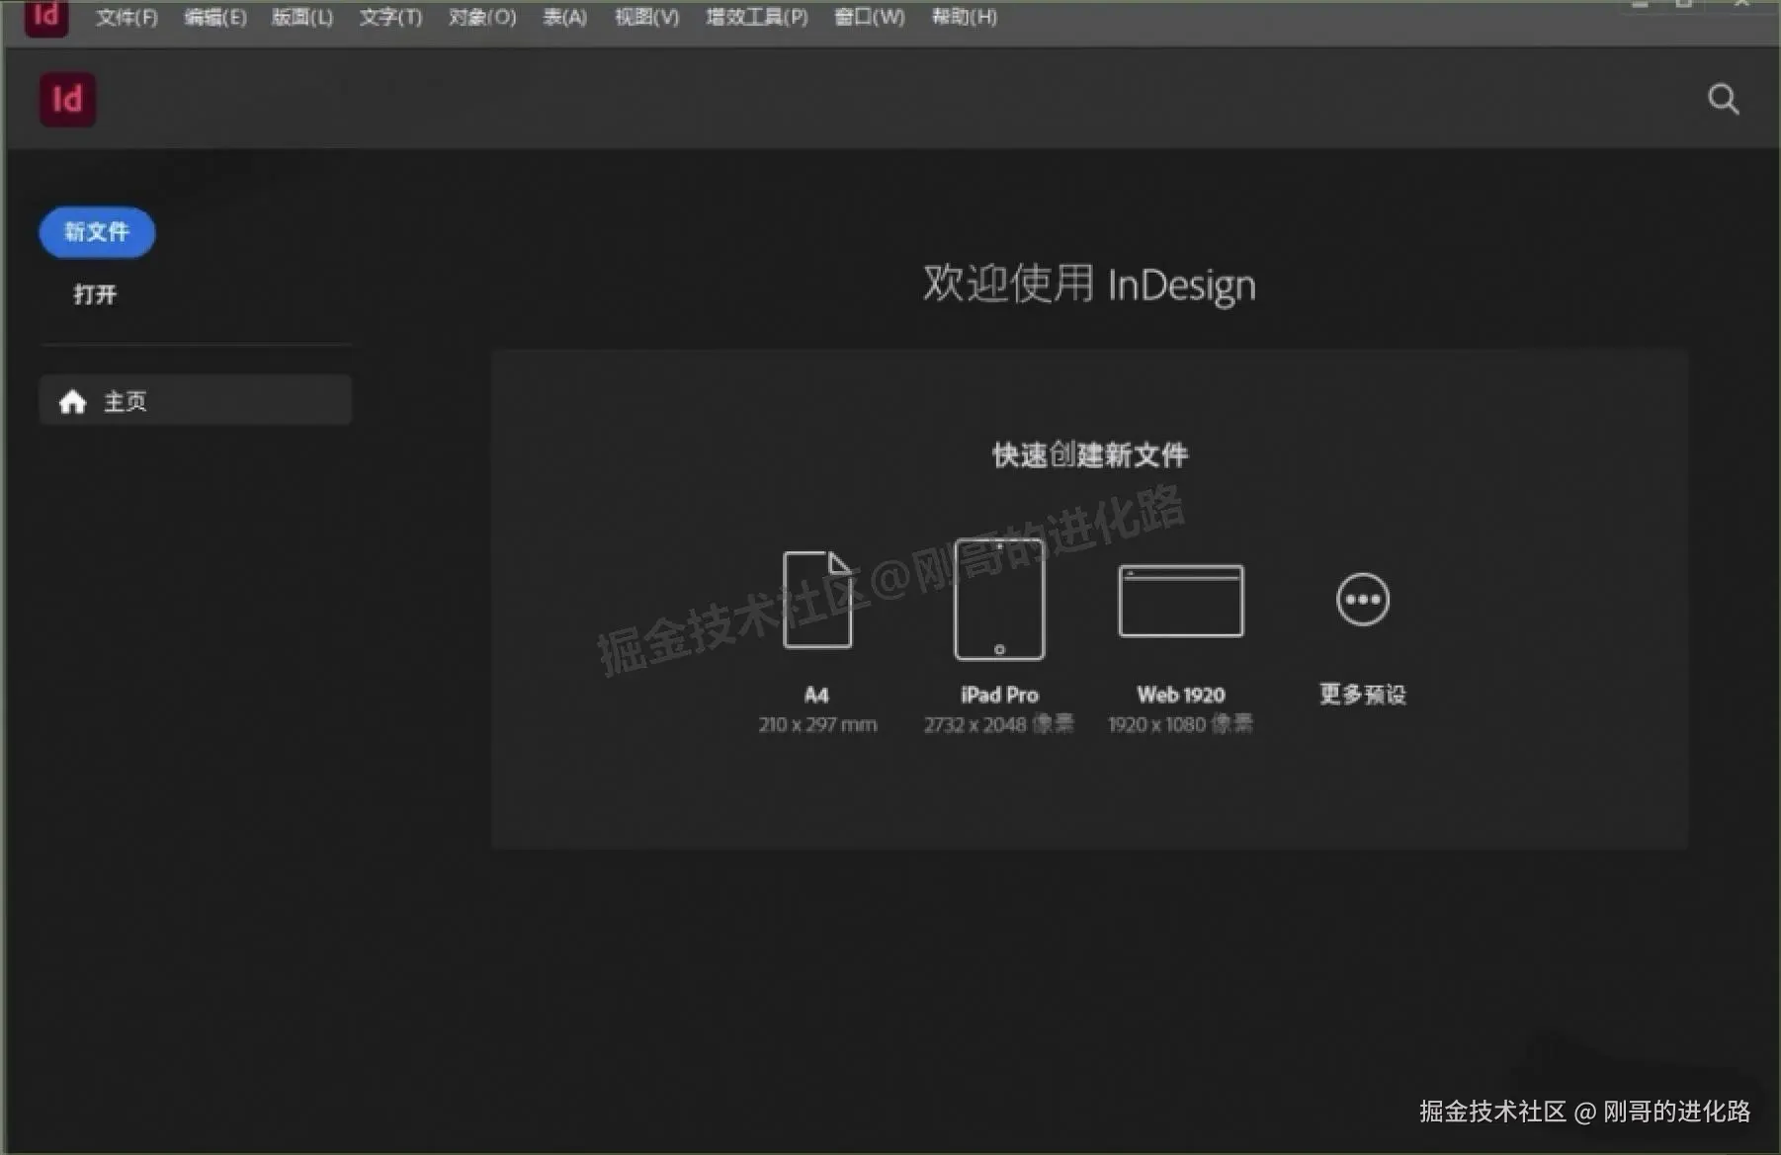The height and width of the screenshot is (1155, 1781).
Task: Open the 帮助(H) menu
Action: pos(963,17)
